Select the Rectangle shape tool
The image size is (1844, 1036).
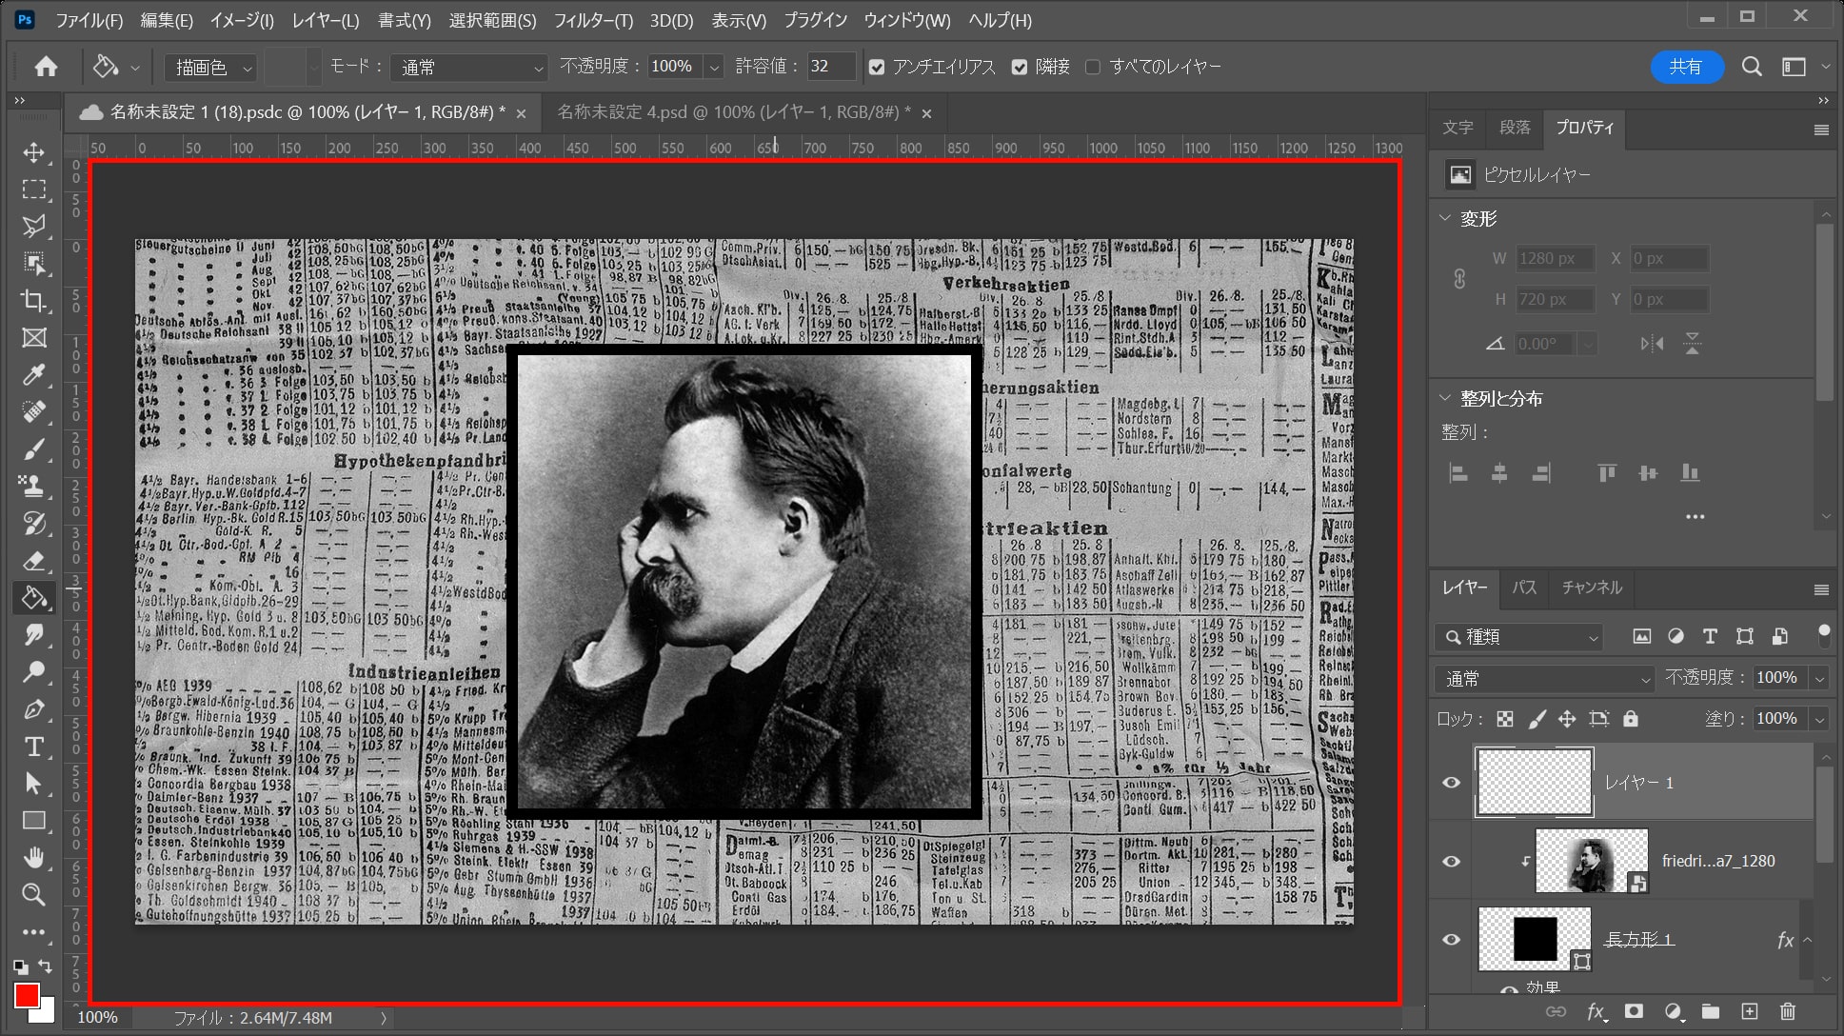coord(34,821)
